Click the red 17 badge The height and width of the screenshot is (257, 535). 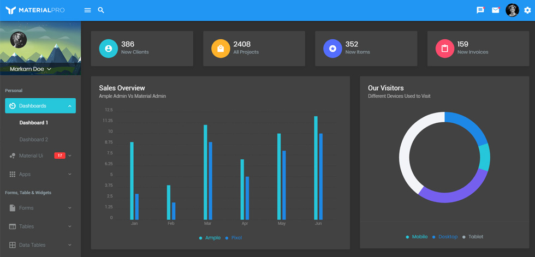point(60,156)
